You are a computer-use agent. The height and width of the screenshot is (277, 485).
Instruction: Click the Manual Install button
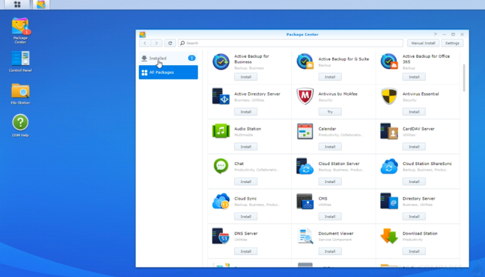coord(423,43)
